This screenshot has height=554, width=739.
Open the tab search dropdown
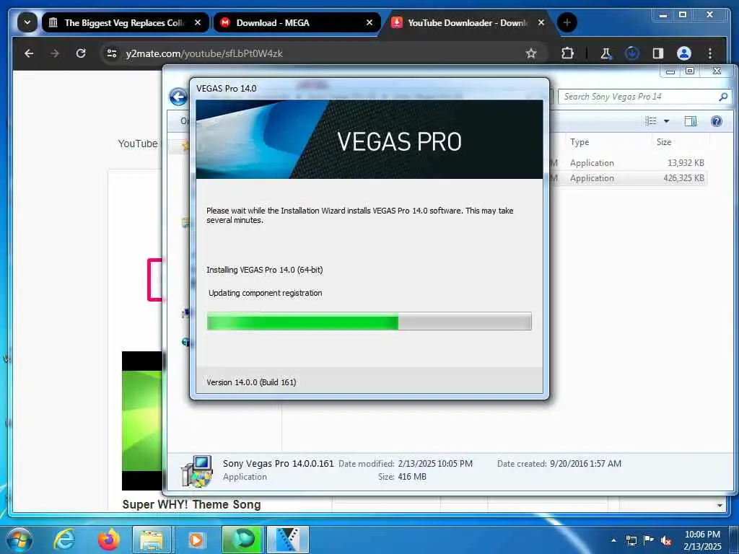click(27, 22)
